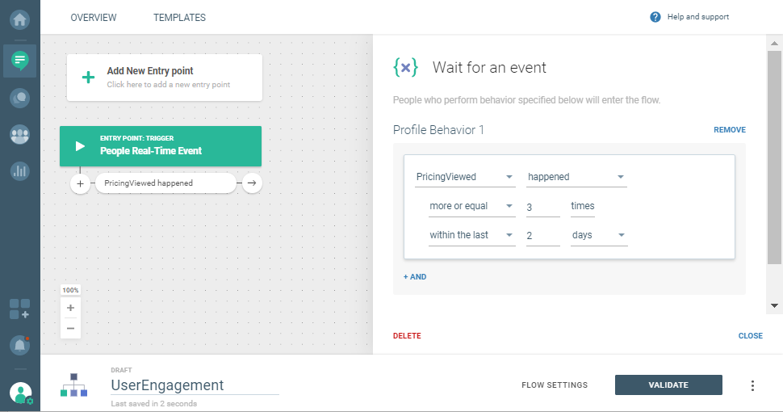Open the apps add-on grid icon

click(x=19, y=309)
